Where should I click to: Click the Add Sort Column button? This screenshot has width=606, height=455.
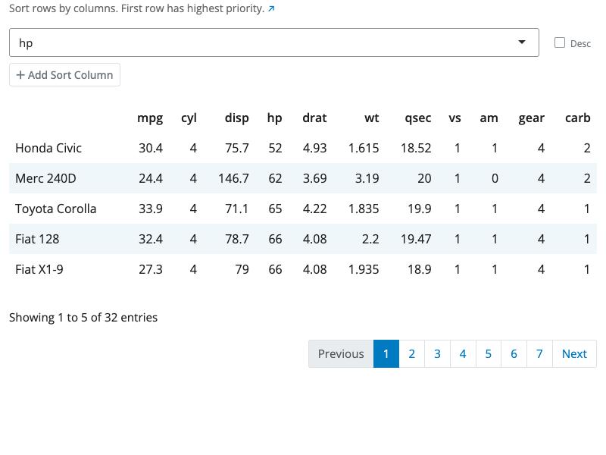point(64,75)
